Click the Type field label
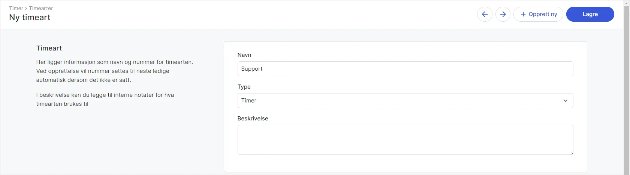This screenshot has width=630, height=175. (x=244, y=87)
